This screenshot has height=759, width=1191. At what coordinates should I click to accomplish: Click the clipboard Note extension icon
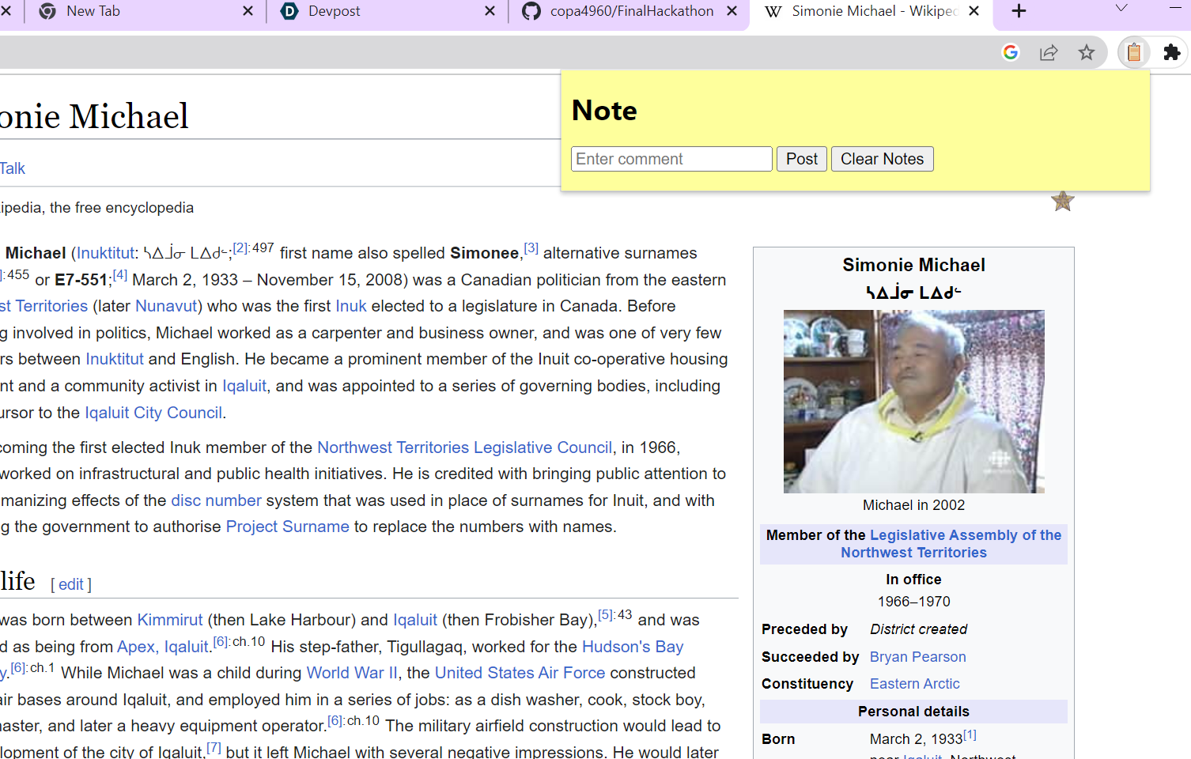click(1133, 52)
